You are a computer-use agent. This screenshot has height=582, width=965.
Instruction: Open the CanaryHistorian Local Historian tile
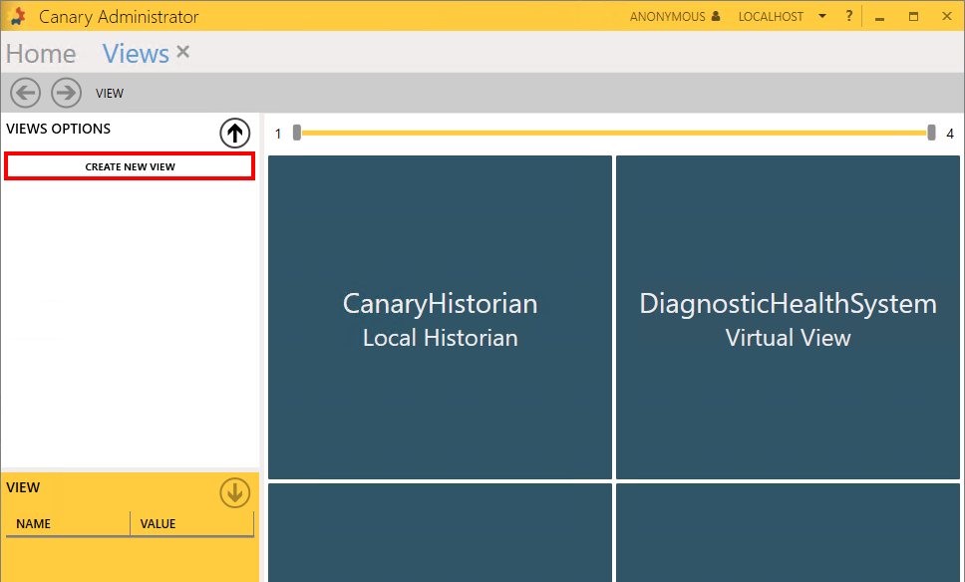pyautogui.click(x=440, y=318)
